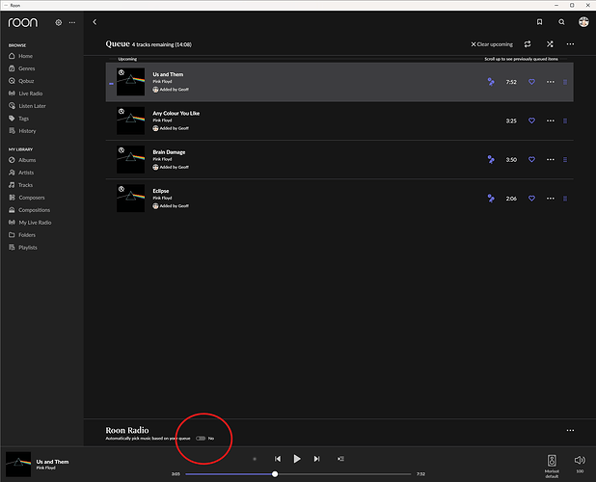Go back with the left chevron
Viewport: 596px width, 482px height.
click(x=95, y=22)
